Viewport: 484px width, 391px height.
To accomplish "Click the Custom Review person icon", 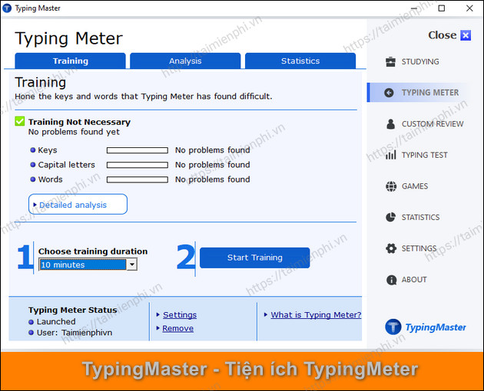I will (390, 124).
